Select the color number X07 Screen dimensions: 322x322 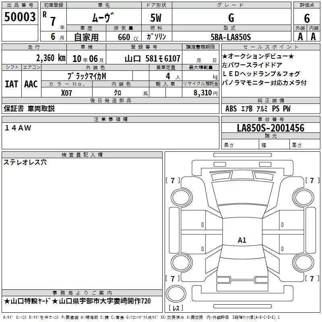(67, 92)
